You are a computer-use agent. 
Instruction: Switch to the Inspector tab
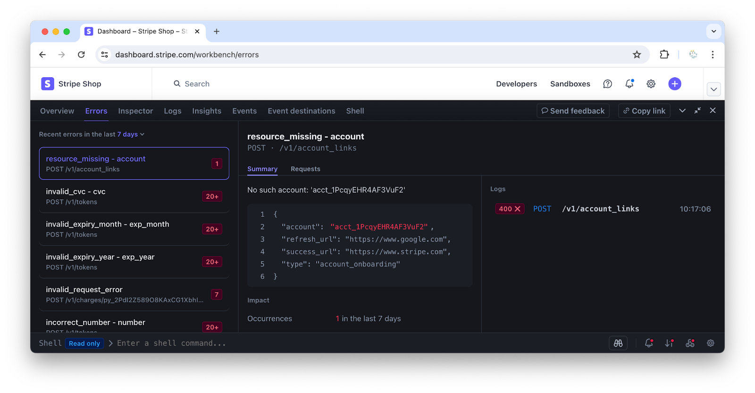pyautogui.click(x=135, y=111)
